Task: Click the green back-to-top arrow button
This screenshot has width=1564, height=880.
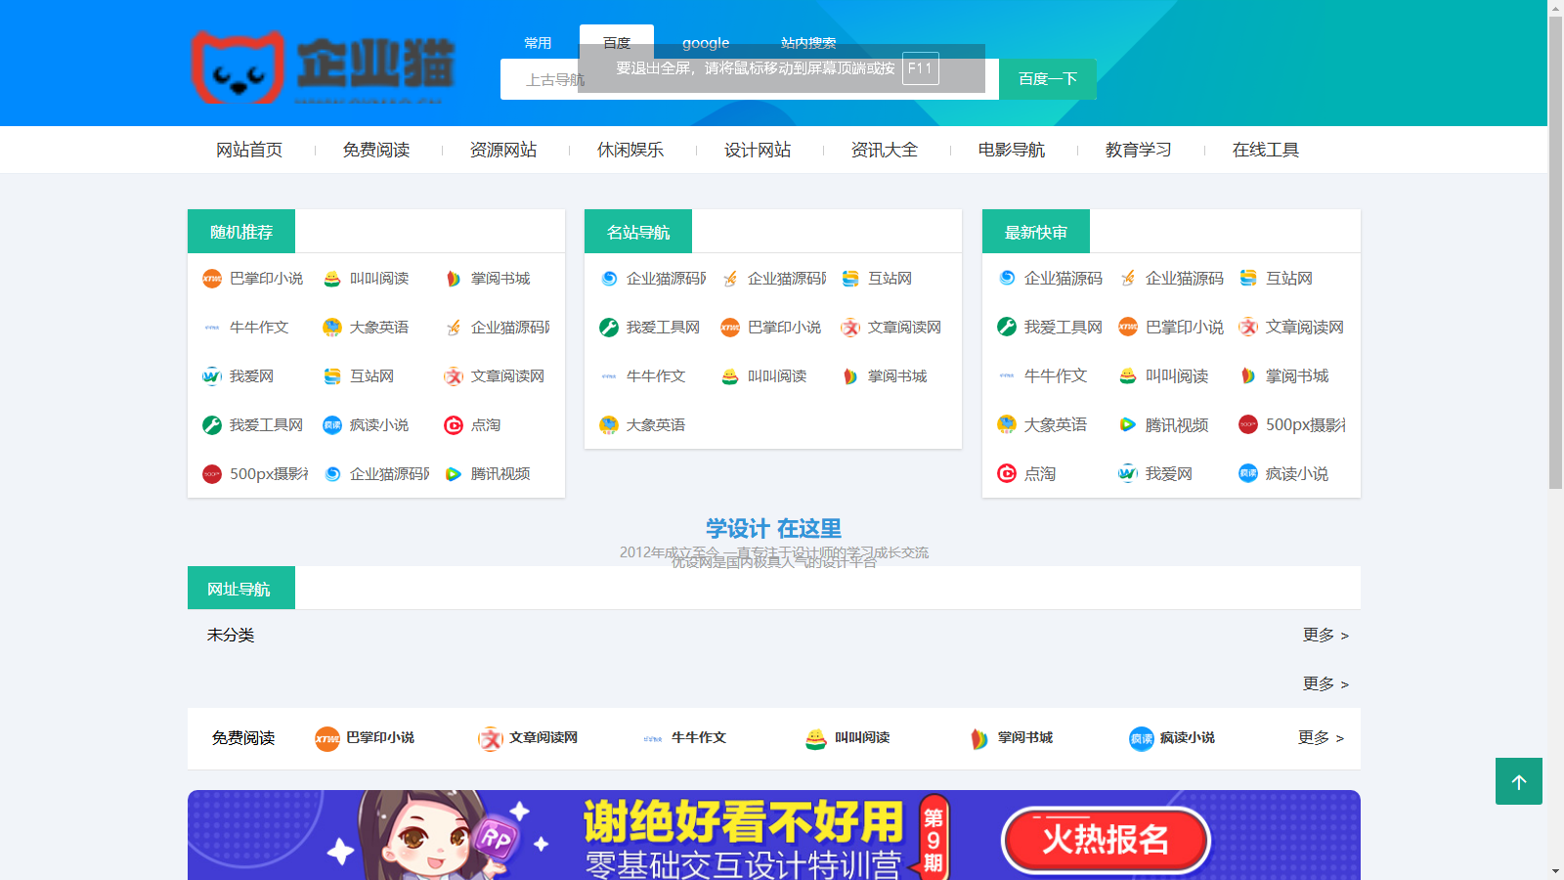Action: [x=1518, y=781]
